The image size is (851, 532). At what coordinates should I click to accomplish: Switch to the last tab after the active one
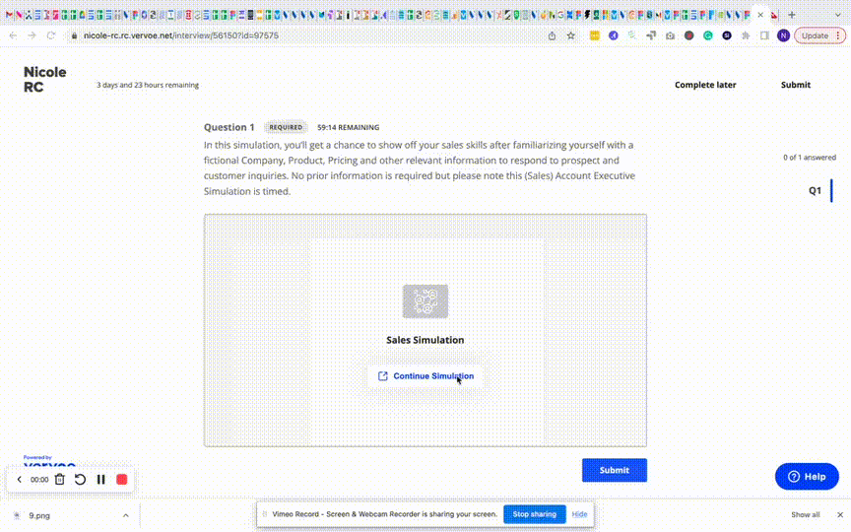(x=774, y=15)
